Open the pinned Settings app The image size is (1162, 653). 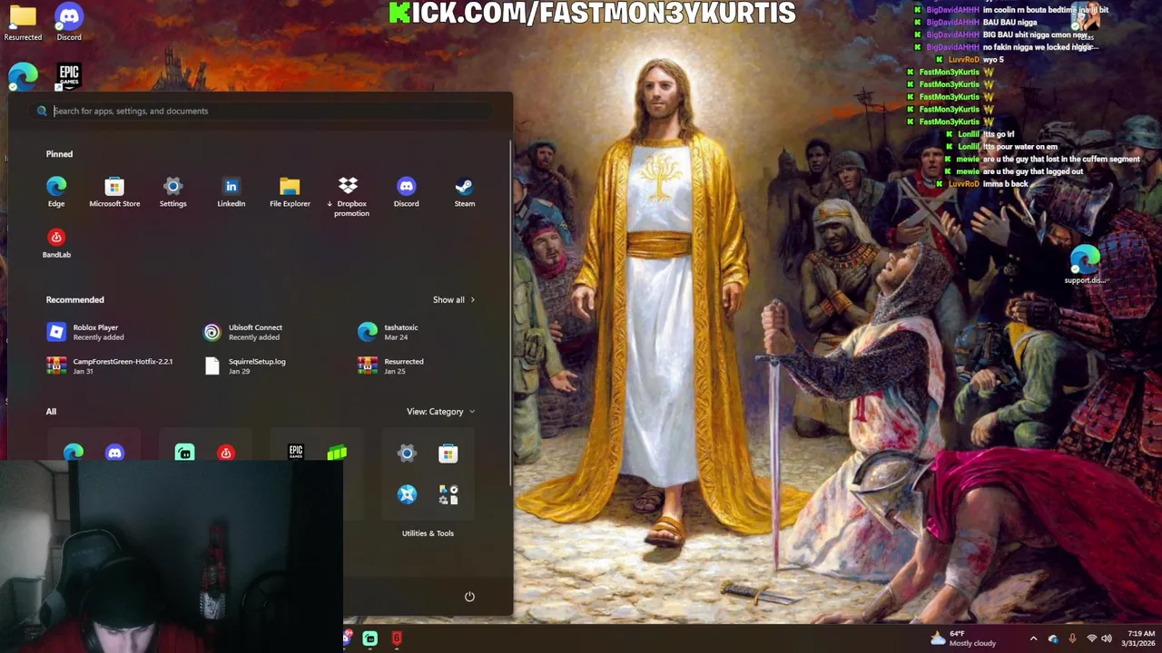172,191
